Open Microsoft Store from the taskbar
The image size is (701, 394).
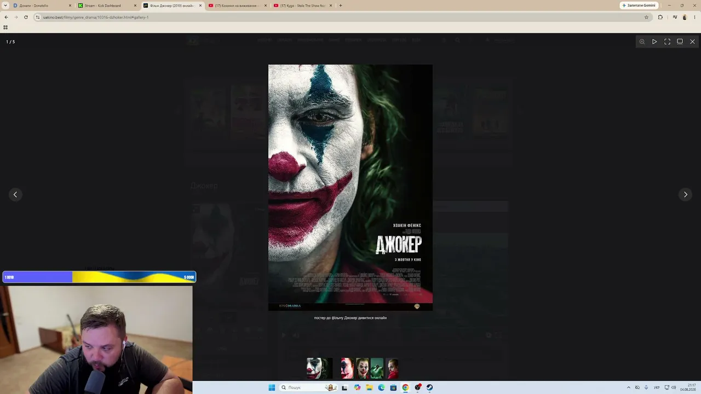393,387
